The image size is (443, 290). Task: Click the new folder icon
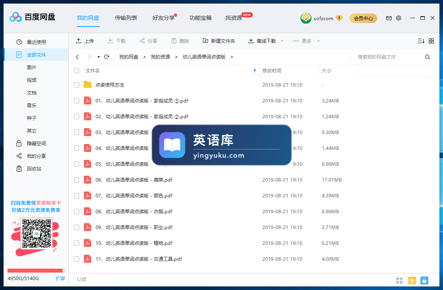coord(205,41)
